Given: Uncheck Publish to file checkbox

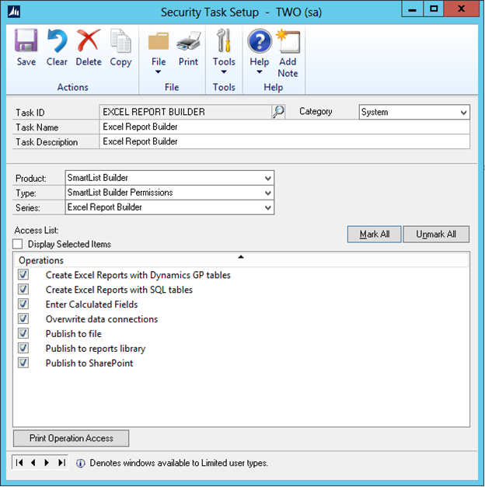Looking at the screenshot, I should (x=23, y=333).
